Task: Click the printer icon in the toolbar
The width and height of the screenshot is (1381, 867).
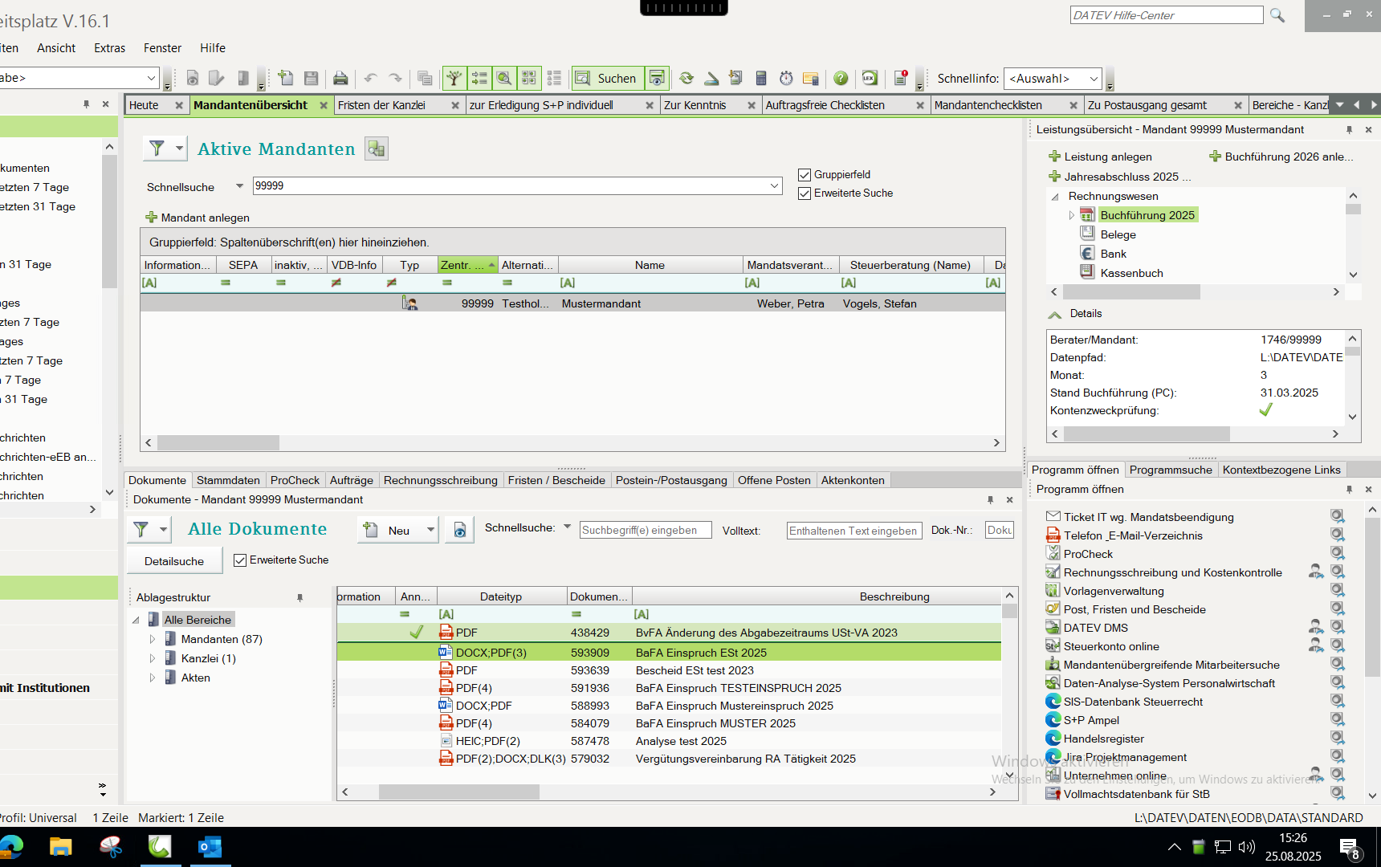Action: pyautogui.click(x=340, y=78)
